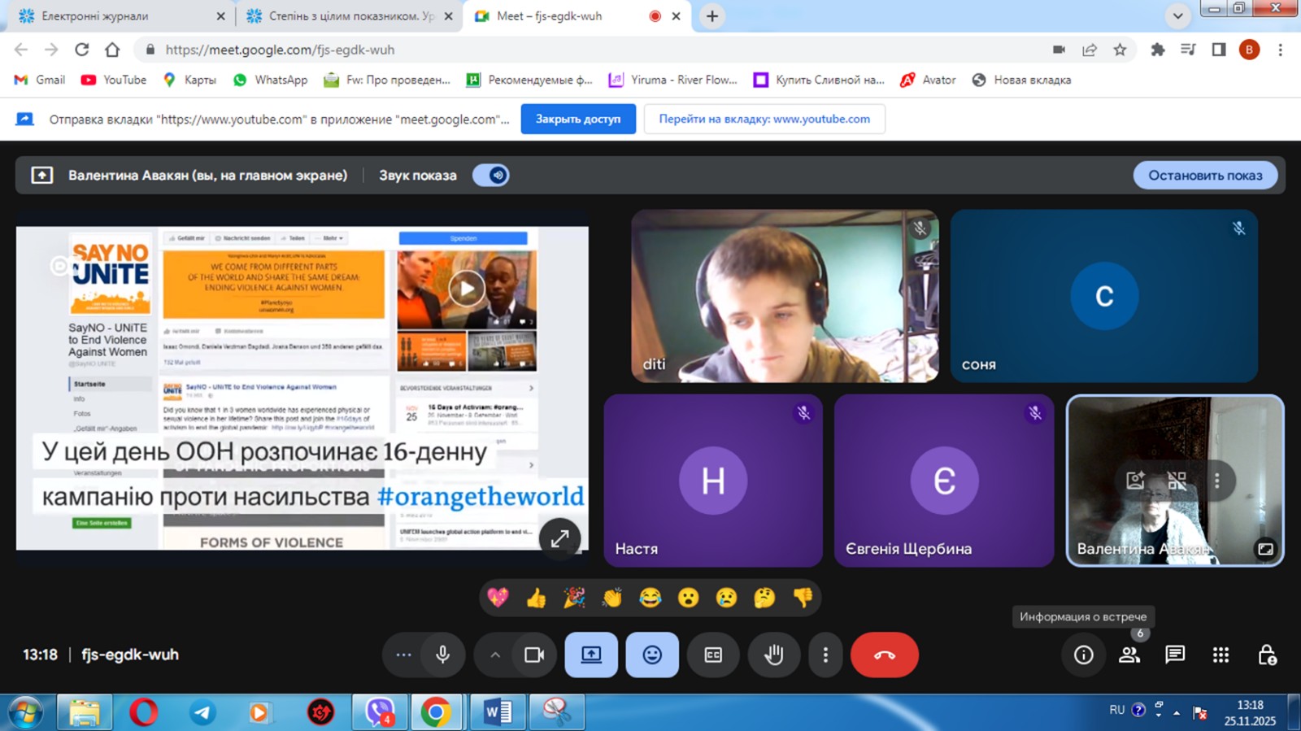Open the emoji reactions button

(x=652, y=655)
